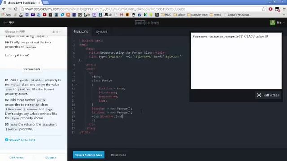287x161 pixels.
Task: Expand the 4/10 exercise progress dropdown
Action: click(x=56, y=32)
